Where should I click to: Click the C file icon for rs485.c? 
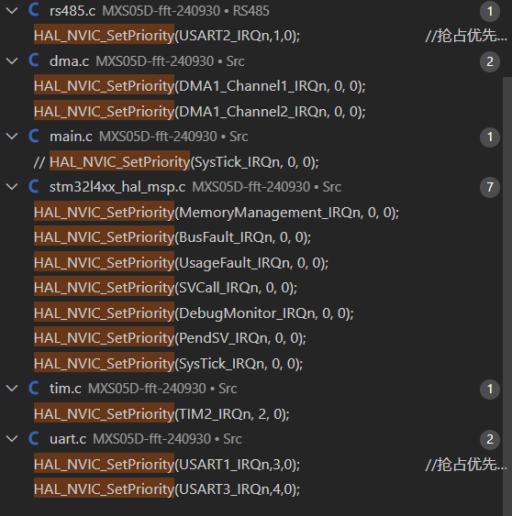34,10
